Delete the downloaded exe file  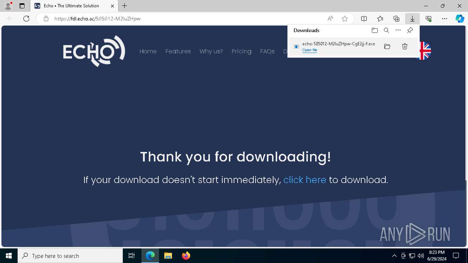click(405, 46)
